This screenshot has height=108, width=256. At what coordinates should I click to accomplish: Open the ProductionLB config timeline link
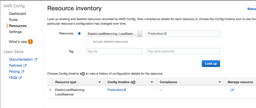tap(117, 90)
